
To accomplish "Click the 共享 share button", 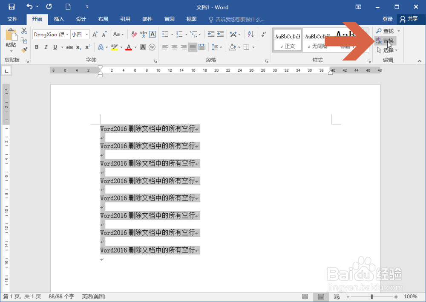I will click(409, 19).
